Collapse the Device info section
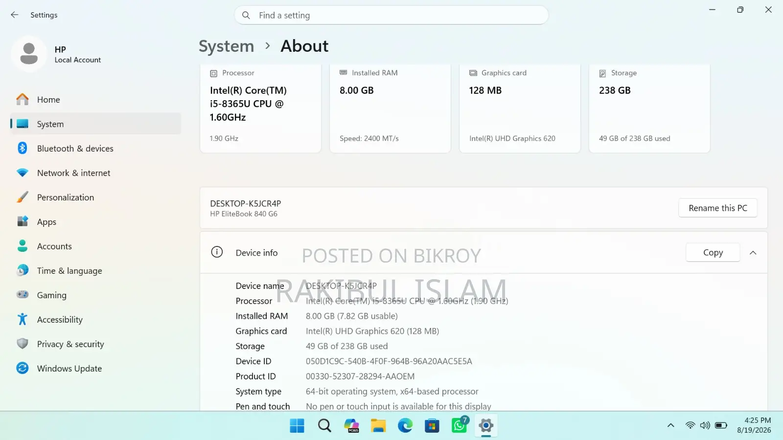This screenshot has width=783, height=440. click(x=753, y=253)
